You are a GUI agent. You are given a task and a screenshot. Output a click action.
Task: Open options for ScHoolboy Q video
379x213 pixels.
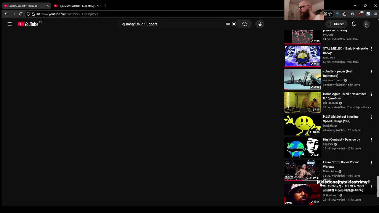coord(371,187)
